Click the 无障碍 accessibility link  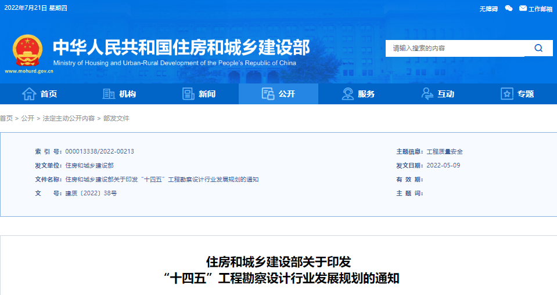488,9
